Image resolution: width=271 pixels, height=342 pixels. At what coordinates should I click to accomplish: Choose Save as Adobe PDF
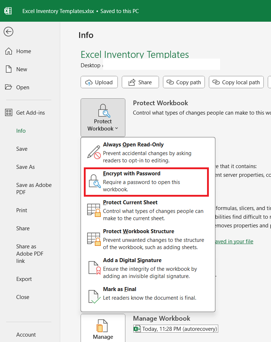pyautogui.click(x=34, y=189)
